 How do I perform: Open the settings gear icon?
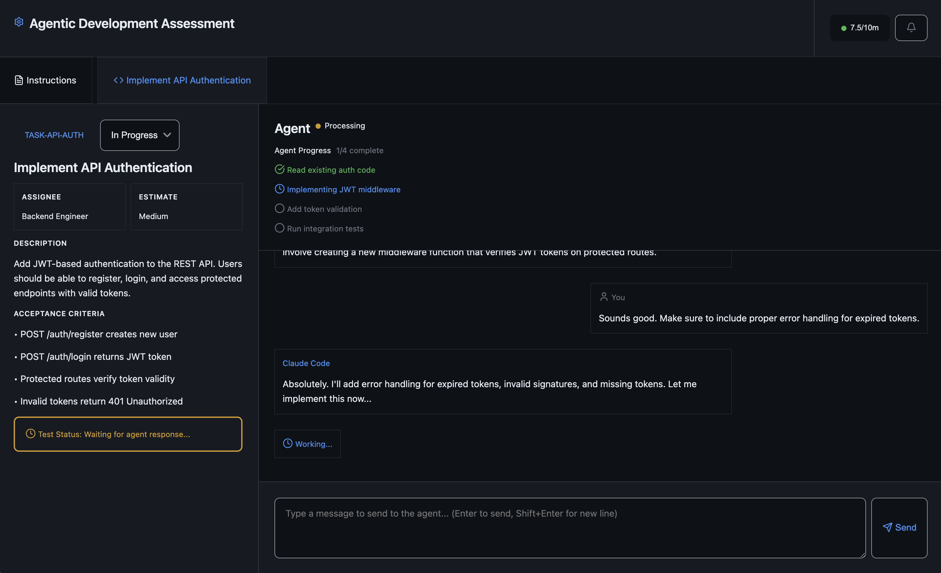coord(19,22)
